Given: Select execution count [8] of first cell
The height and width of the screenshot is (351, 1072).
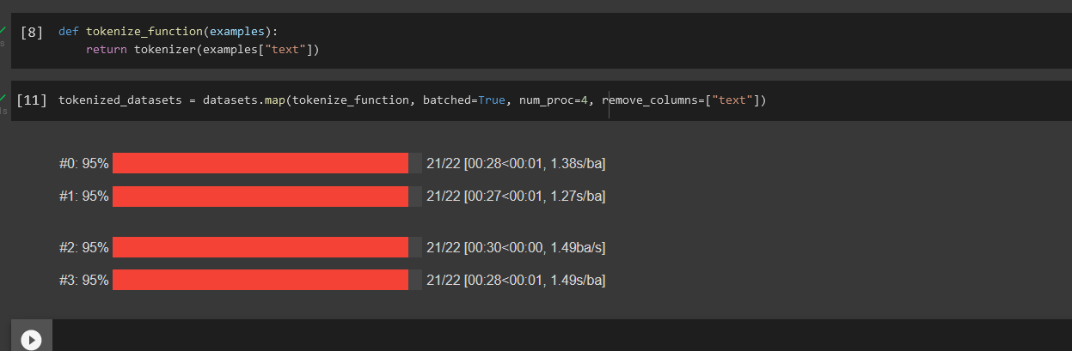Looking at the screenshot, I should coord(31,32).
